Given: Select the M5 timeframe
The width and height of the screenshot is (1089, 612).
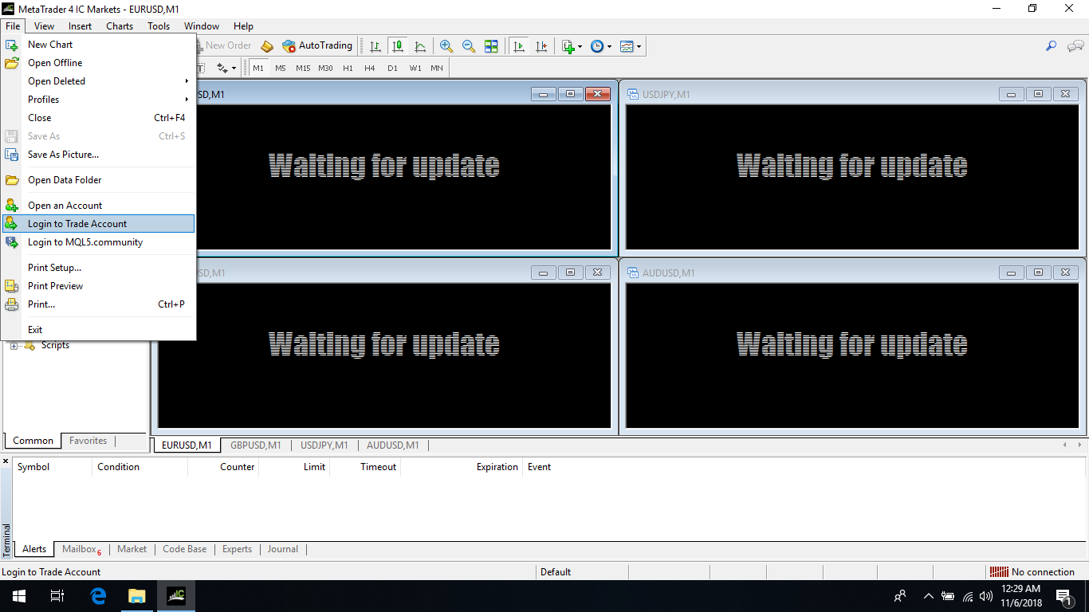Looking at the screenshot, I should [x=281, y=69].
